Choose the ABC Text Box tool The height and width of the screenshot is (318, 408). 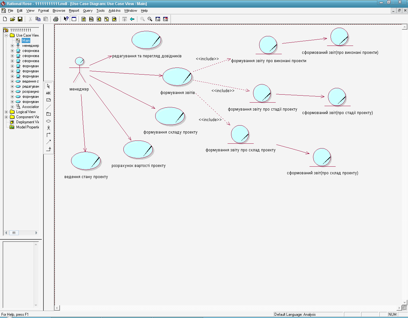(x=48, y=93)
